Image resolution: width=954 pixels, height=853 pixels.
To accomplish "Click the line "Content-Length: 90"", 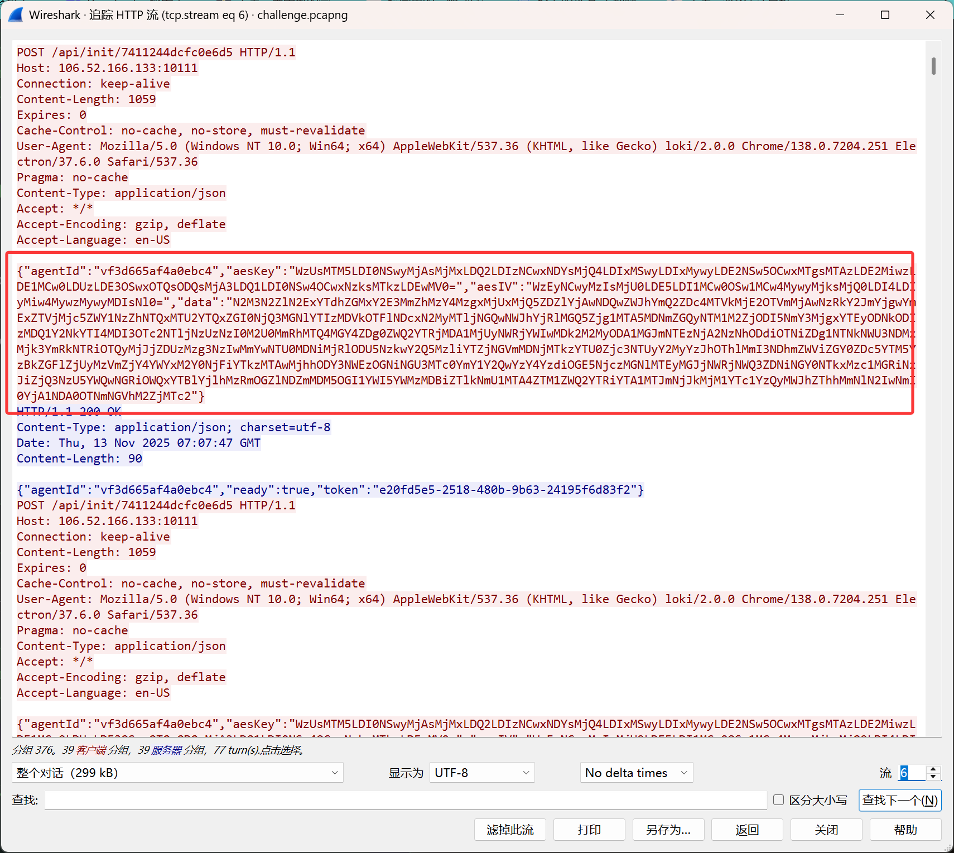I will click(x=79, y=459).
